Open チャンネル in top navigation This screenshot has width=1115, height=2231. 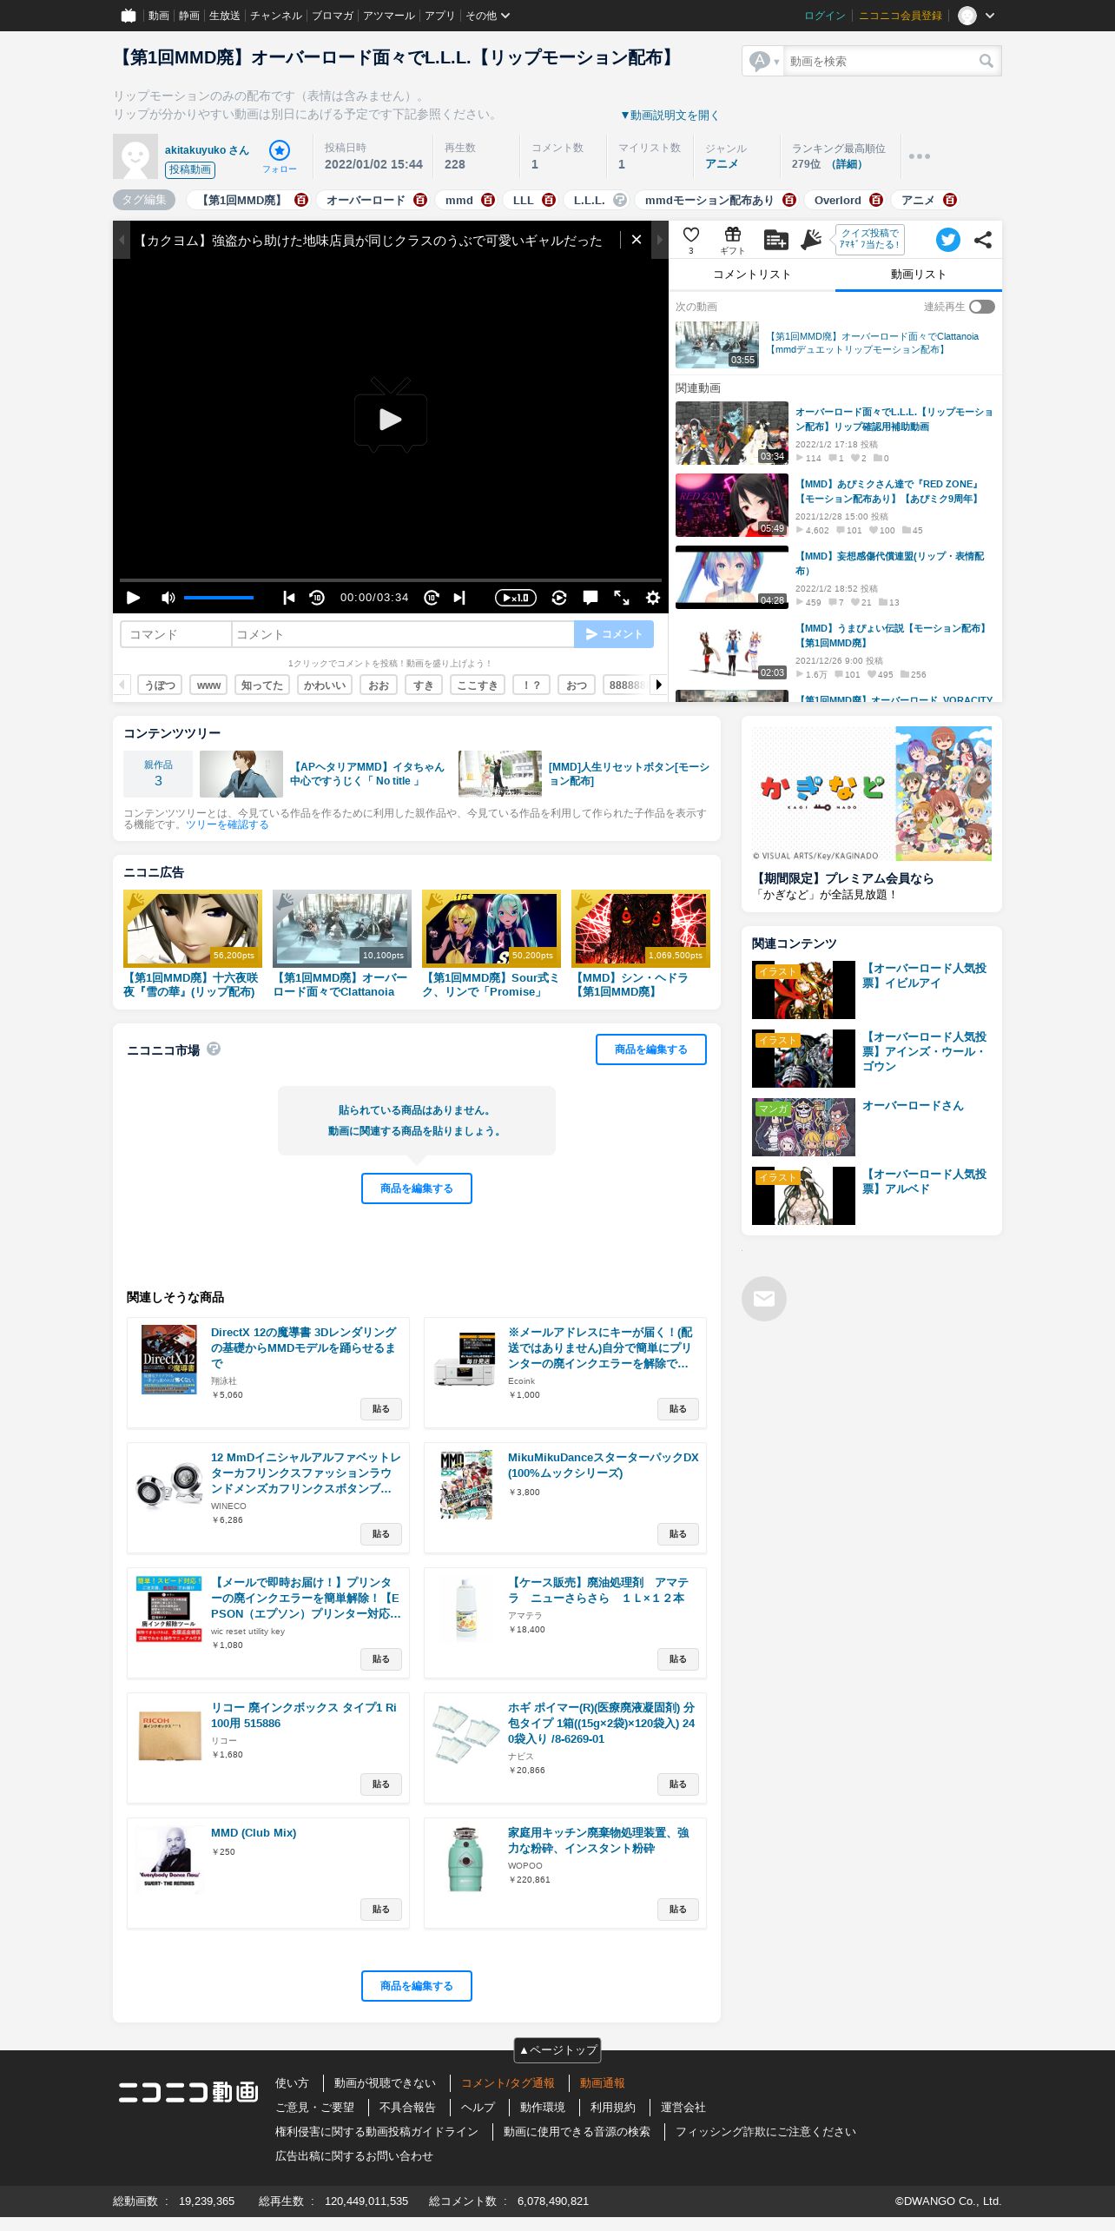point(276,16)
